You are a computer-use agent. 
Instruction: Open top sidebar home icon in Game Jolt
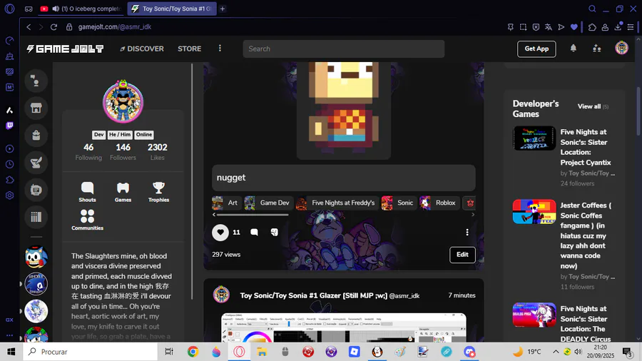36,81
